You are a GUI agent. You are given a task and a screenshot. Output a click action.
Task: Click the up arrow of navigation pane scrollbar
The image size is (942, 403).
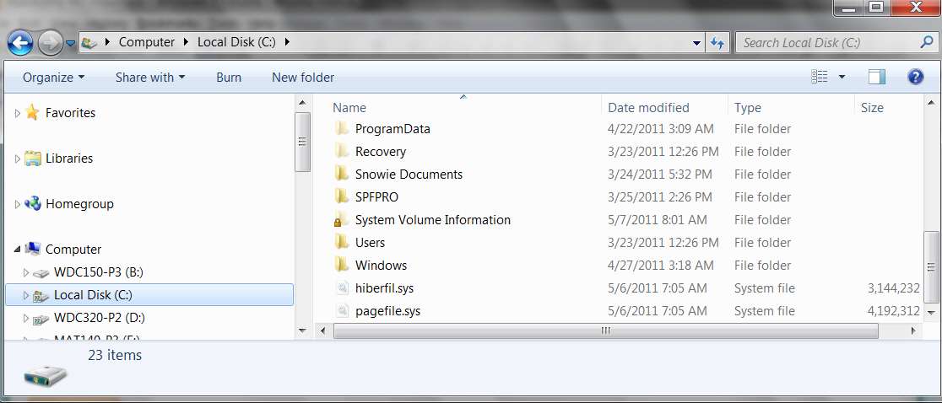pos(302,103)
